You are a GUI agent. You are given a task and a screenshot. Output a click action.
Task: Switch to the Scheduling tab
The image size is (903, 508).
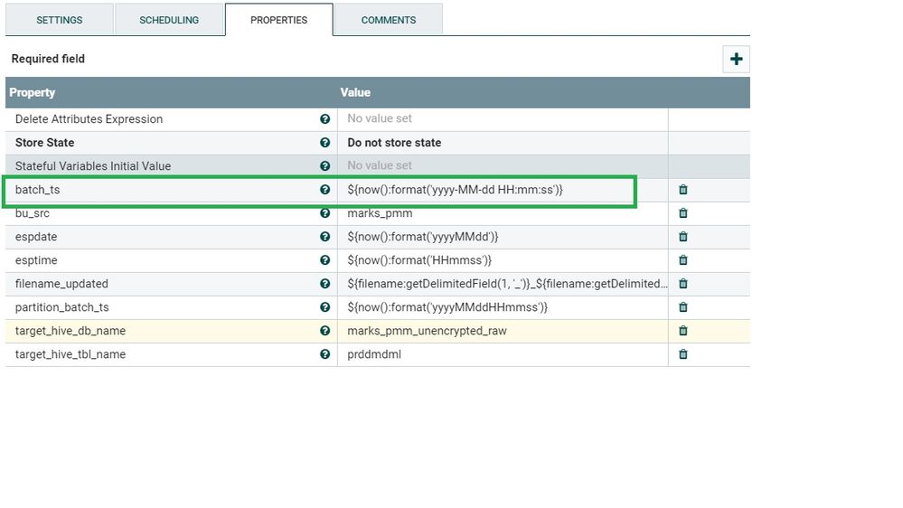tap(169, 20)
